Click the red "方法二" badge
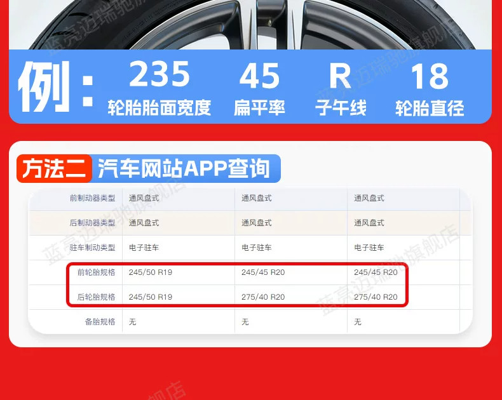The image size is (502, 400). (x=54, y=169)
